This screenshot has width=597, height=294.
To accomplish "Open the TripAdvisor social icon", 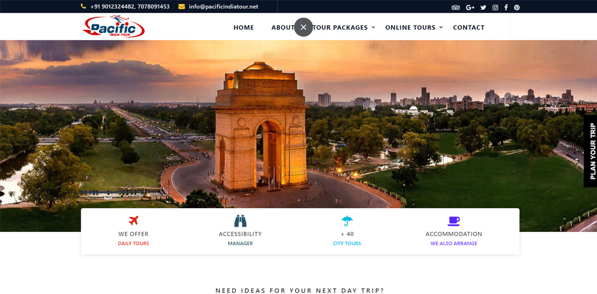I will [x=456, y=7].
